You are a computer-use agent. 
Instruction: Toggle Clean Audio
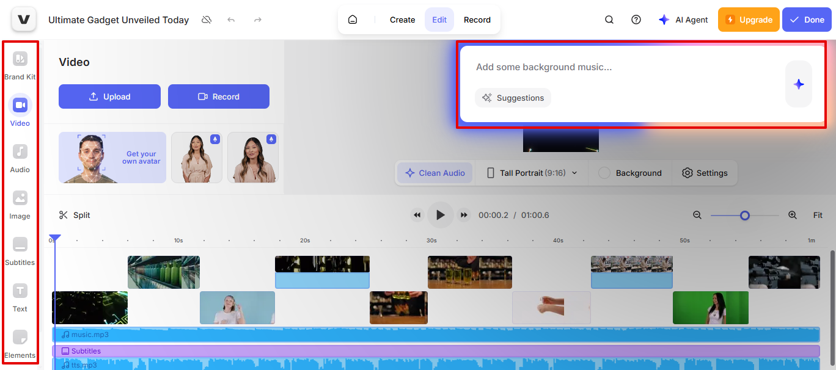click(x=434, y=173)
